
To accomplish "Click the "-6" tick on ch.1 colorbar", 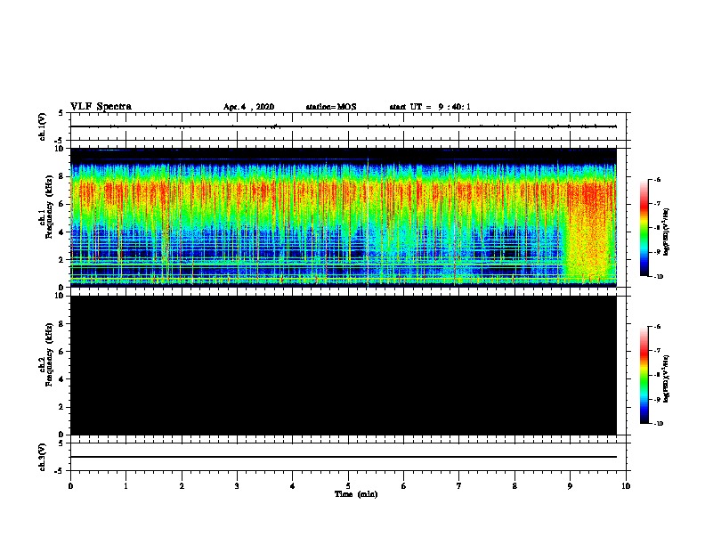I will click(657, 179).
